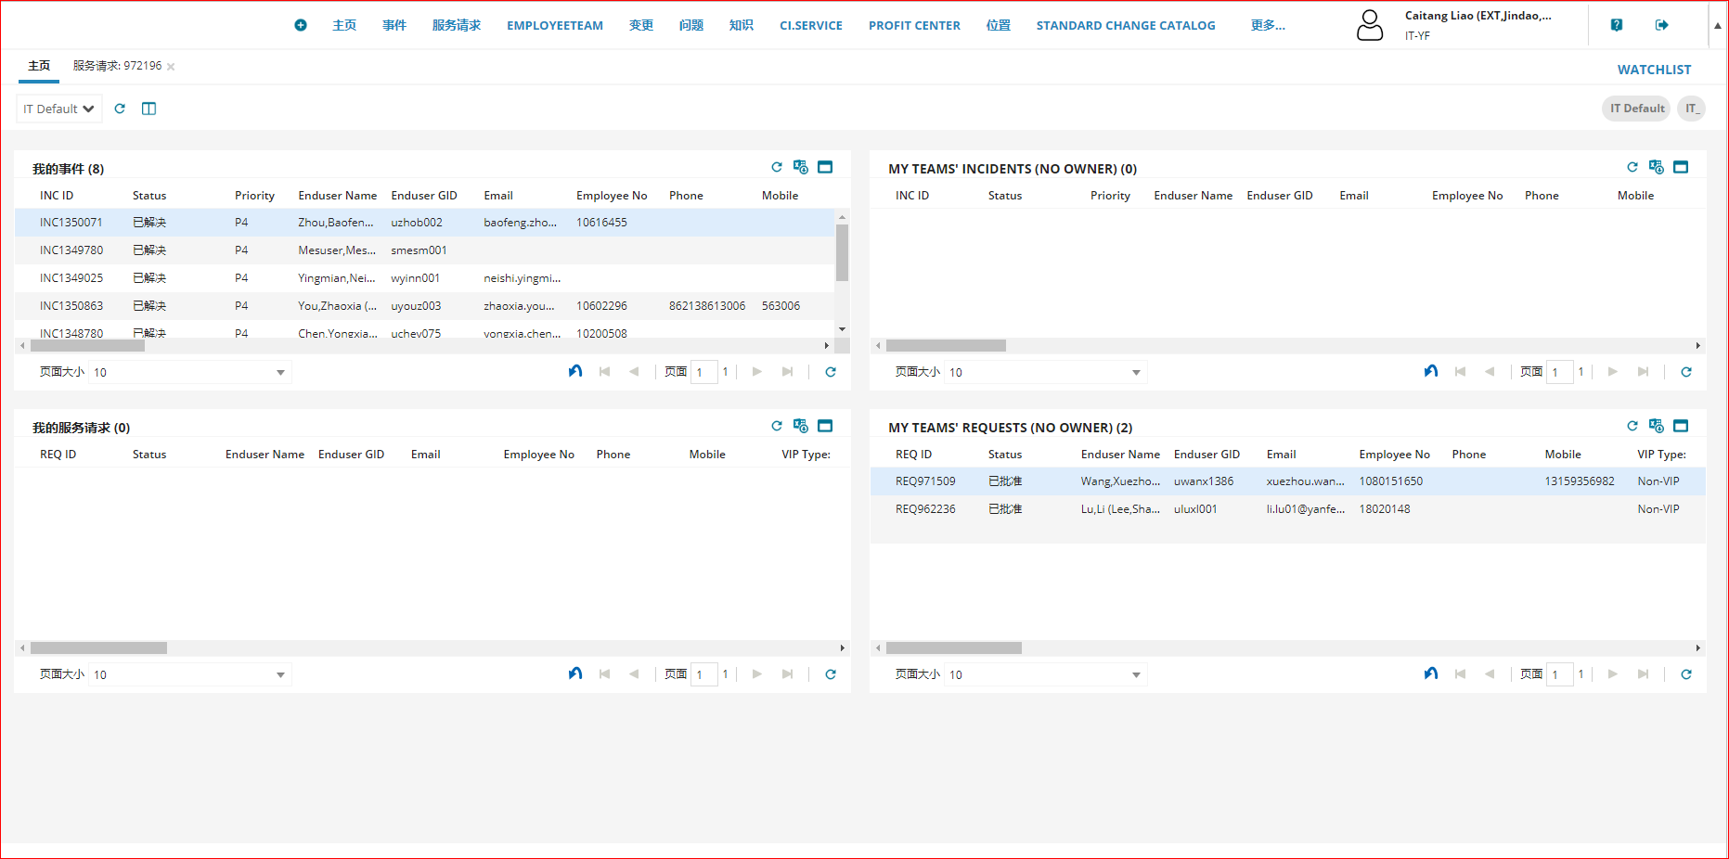Maximize My Teams' Requests panel
This screenshot has width=1729, height=859.
(1681, 426)
